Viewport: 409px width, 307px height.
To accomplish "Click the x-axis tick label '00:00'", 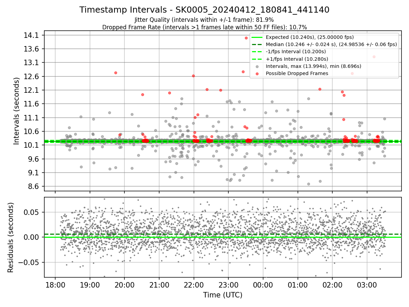I will click(x=263, y=284).
